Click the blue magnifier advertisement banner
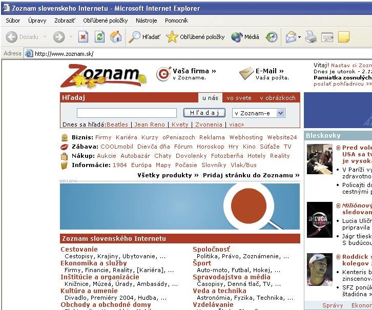This screenshot has width=372, height=310. 180,206
